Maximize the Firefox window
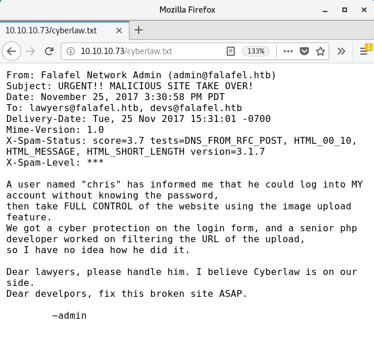 click(345, 10)
